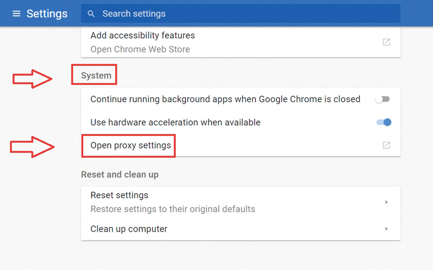Choose the Reset settings option
The width and height of the screenshot is (433, 270).
(119, 195)
